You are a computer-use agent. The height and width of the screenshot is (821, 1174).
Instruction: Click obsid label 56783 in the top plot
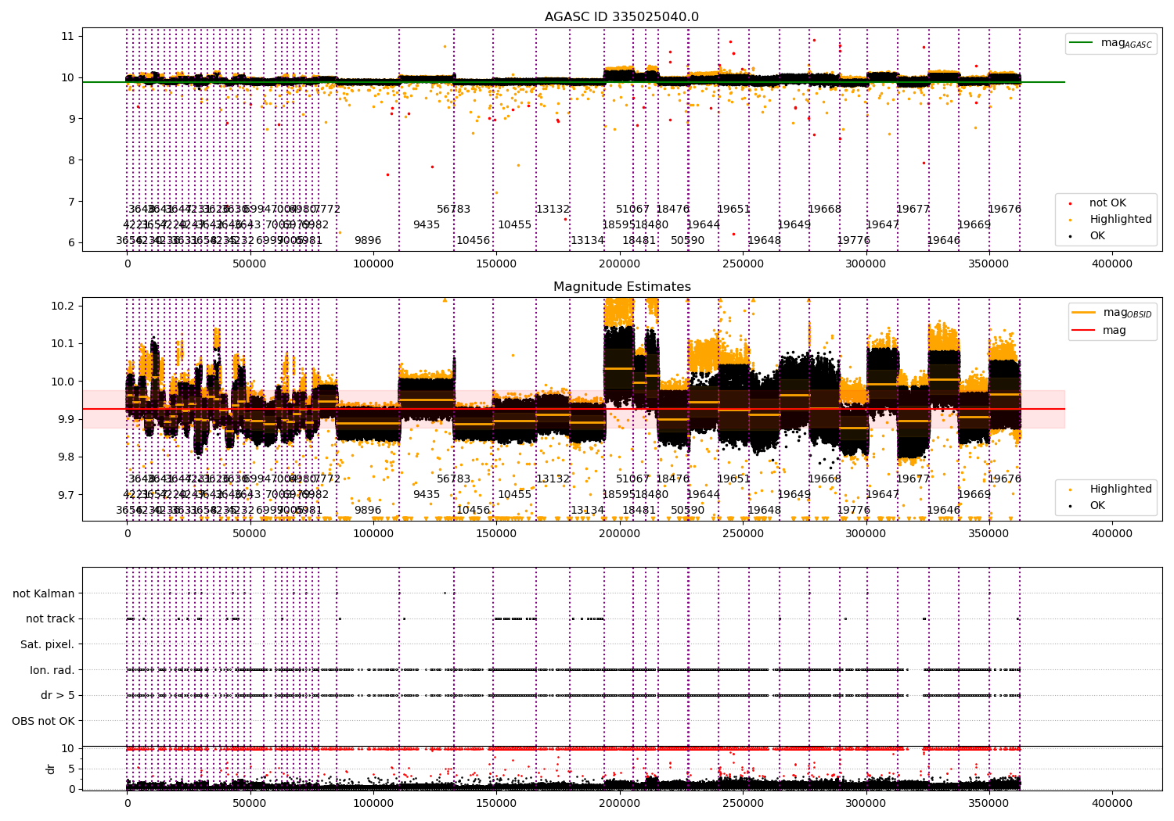click(454, 210)
